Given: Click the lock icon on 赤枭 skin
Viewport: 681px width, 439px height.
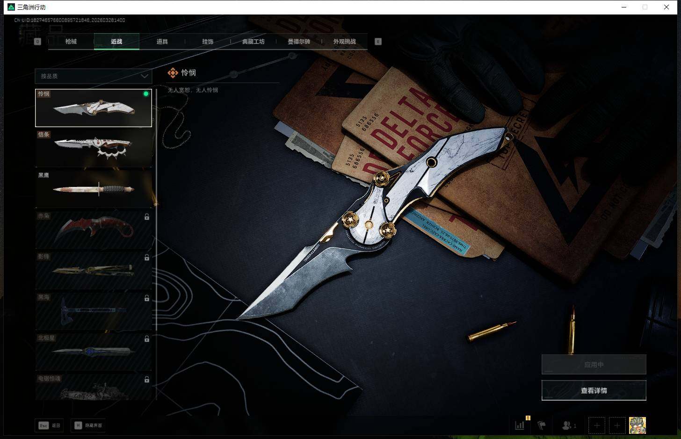Looking at the screenshot, I should pyautogui.click(x=147, y=217).
